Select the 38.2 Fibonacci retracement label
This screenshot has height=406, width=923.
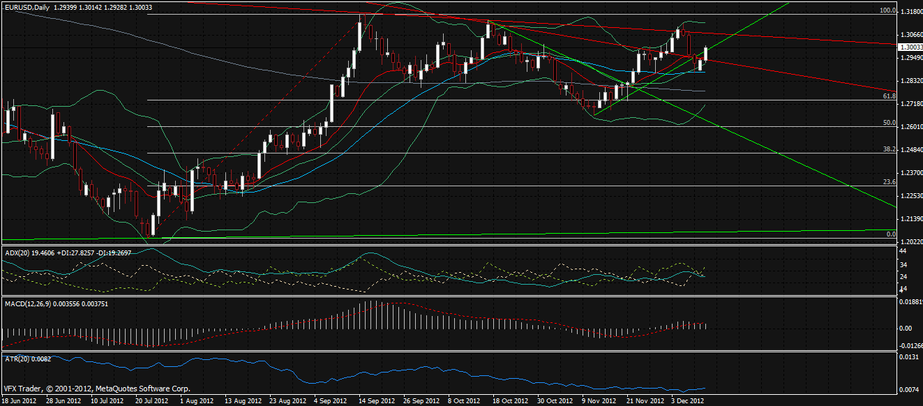(x=889, y=149)
